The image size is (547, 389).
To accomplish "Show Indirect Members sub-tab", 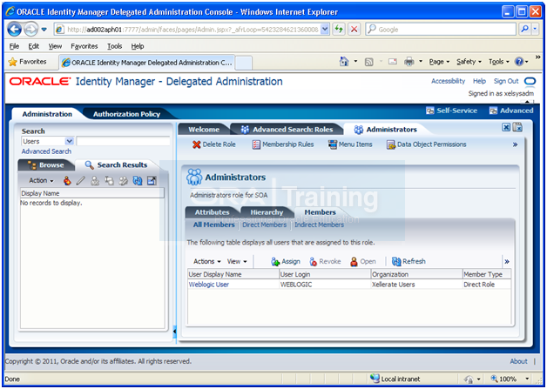I will (319, 225).
